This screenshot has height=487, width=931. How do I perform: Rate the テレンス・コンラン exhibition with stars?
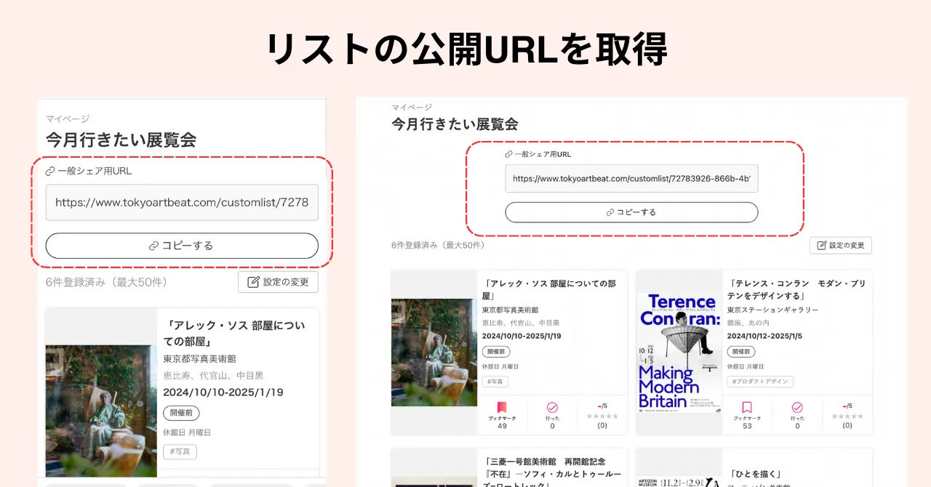(x=847, y=416)
